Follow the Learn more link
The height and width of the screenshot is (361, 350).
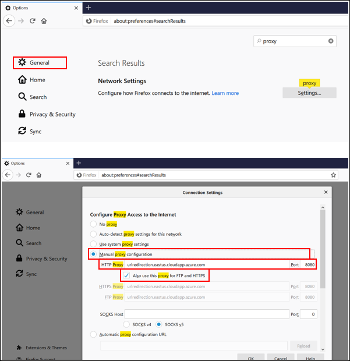click(225, 93)
